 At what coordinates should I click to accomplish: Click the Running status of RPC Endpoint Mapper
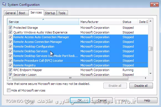coord(128,70)
